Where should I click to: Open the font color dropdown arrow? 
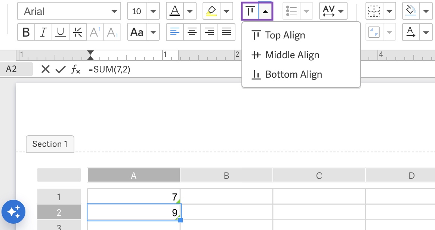(x=190, y=11)
